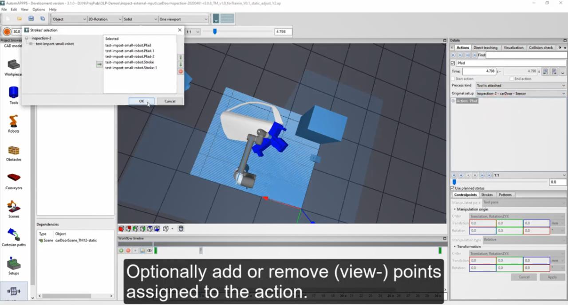568x305 pixels.
Task: Cancel the Strokes' selection dialog
Action: coord(170,101)
